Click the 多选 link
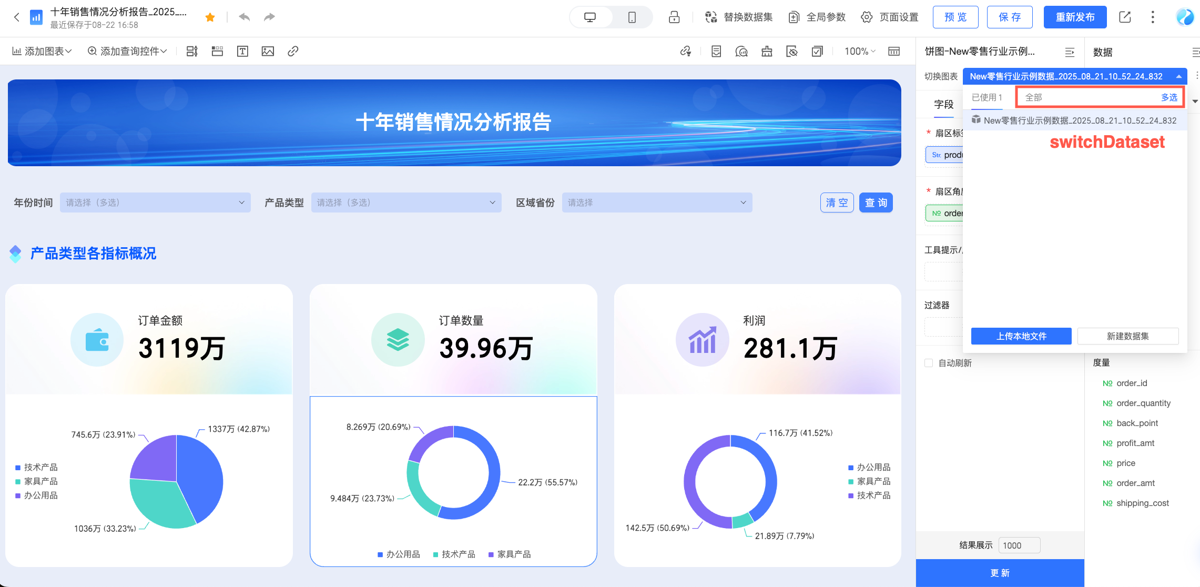This screenshot has width=1200, height=587. click(x=1170, y=97)
